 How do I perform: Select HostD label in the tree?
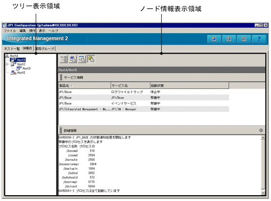tap(27, 68)
